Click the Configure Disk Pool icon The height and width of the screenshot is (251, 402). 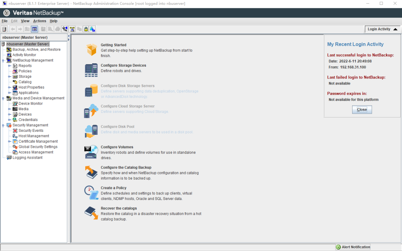click(x=91, y=131)
